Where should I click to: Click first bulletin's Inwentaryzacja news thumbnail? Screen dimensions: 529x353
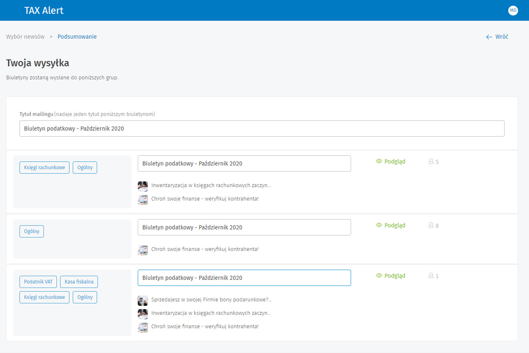click(143, 186)
